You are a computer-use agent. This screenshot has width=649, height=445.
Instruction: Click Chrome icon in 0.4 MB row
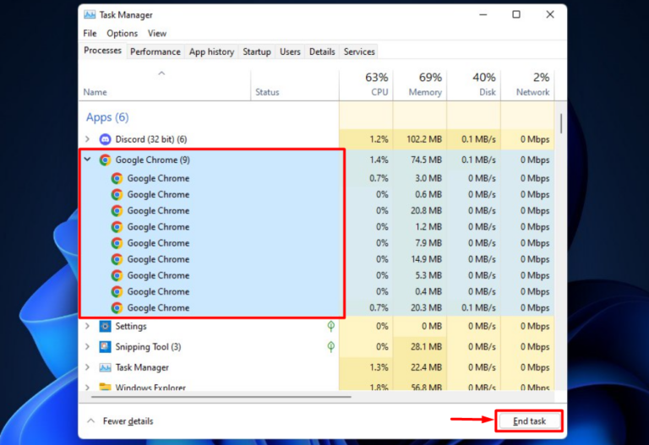click(117, 291)
